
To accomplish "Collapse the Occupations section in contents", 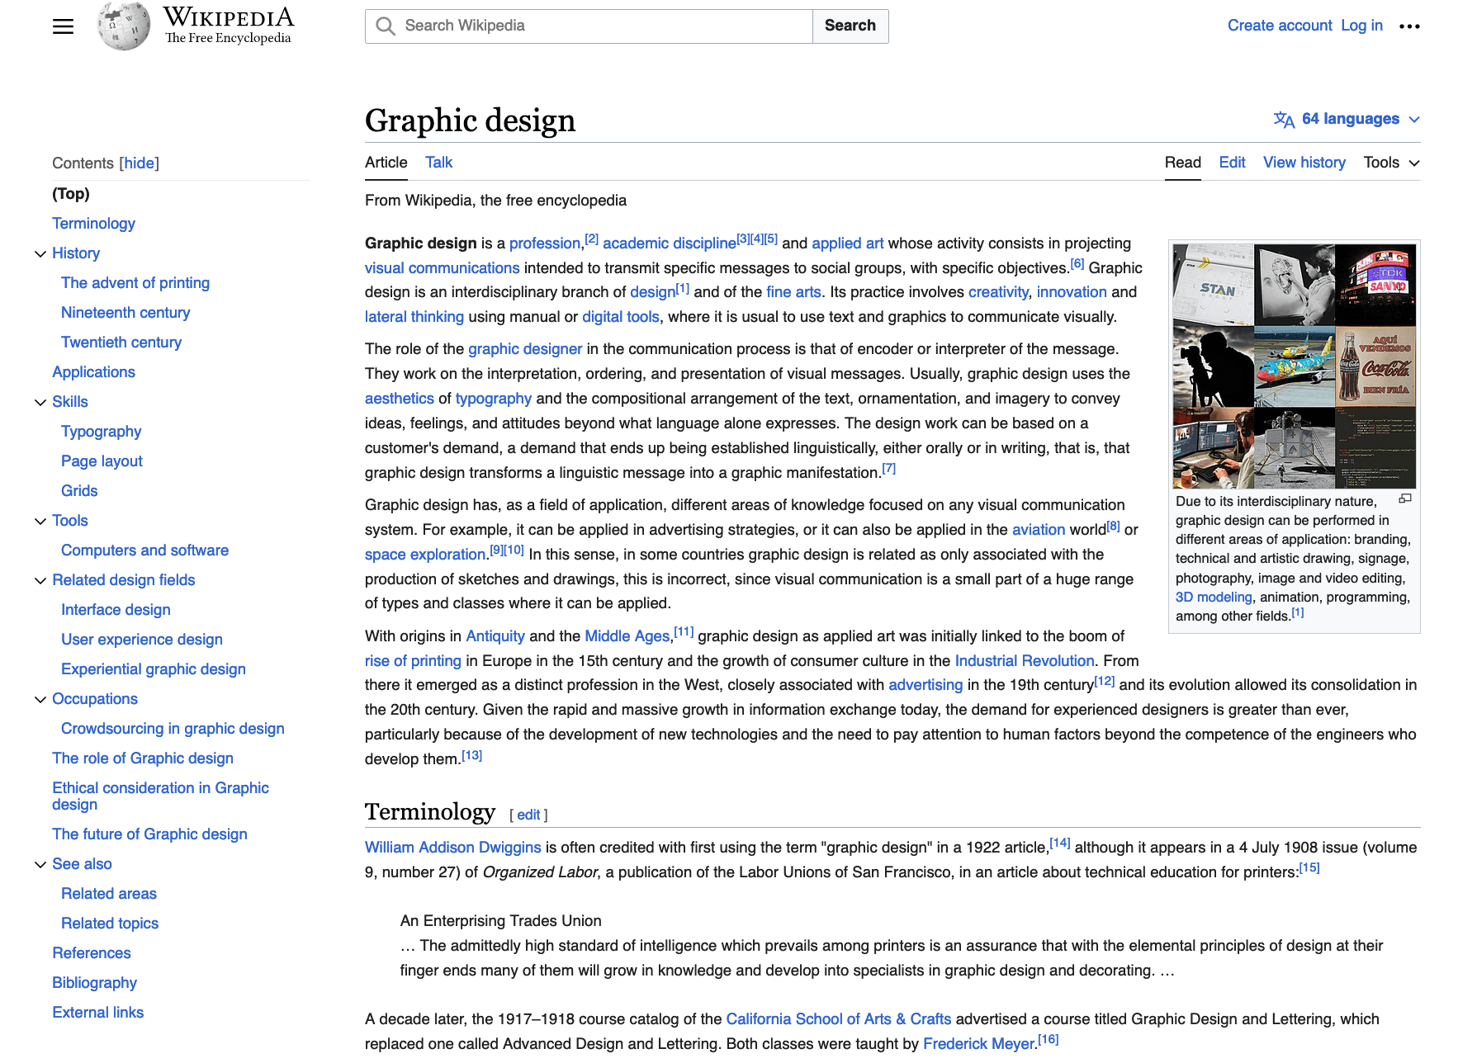I will point(40,699).
